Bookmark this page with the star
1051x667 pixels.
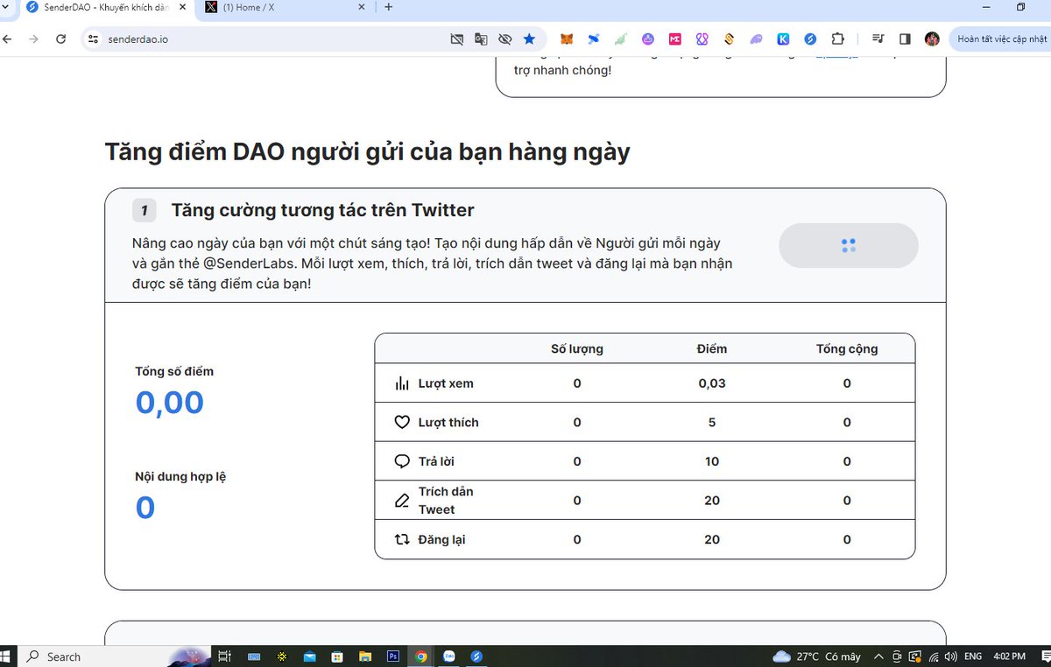point(529,39)
